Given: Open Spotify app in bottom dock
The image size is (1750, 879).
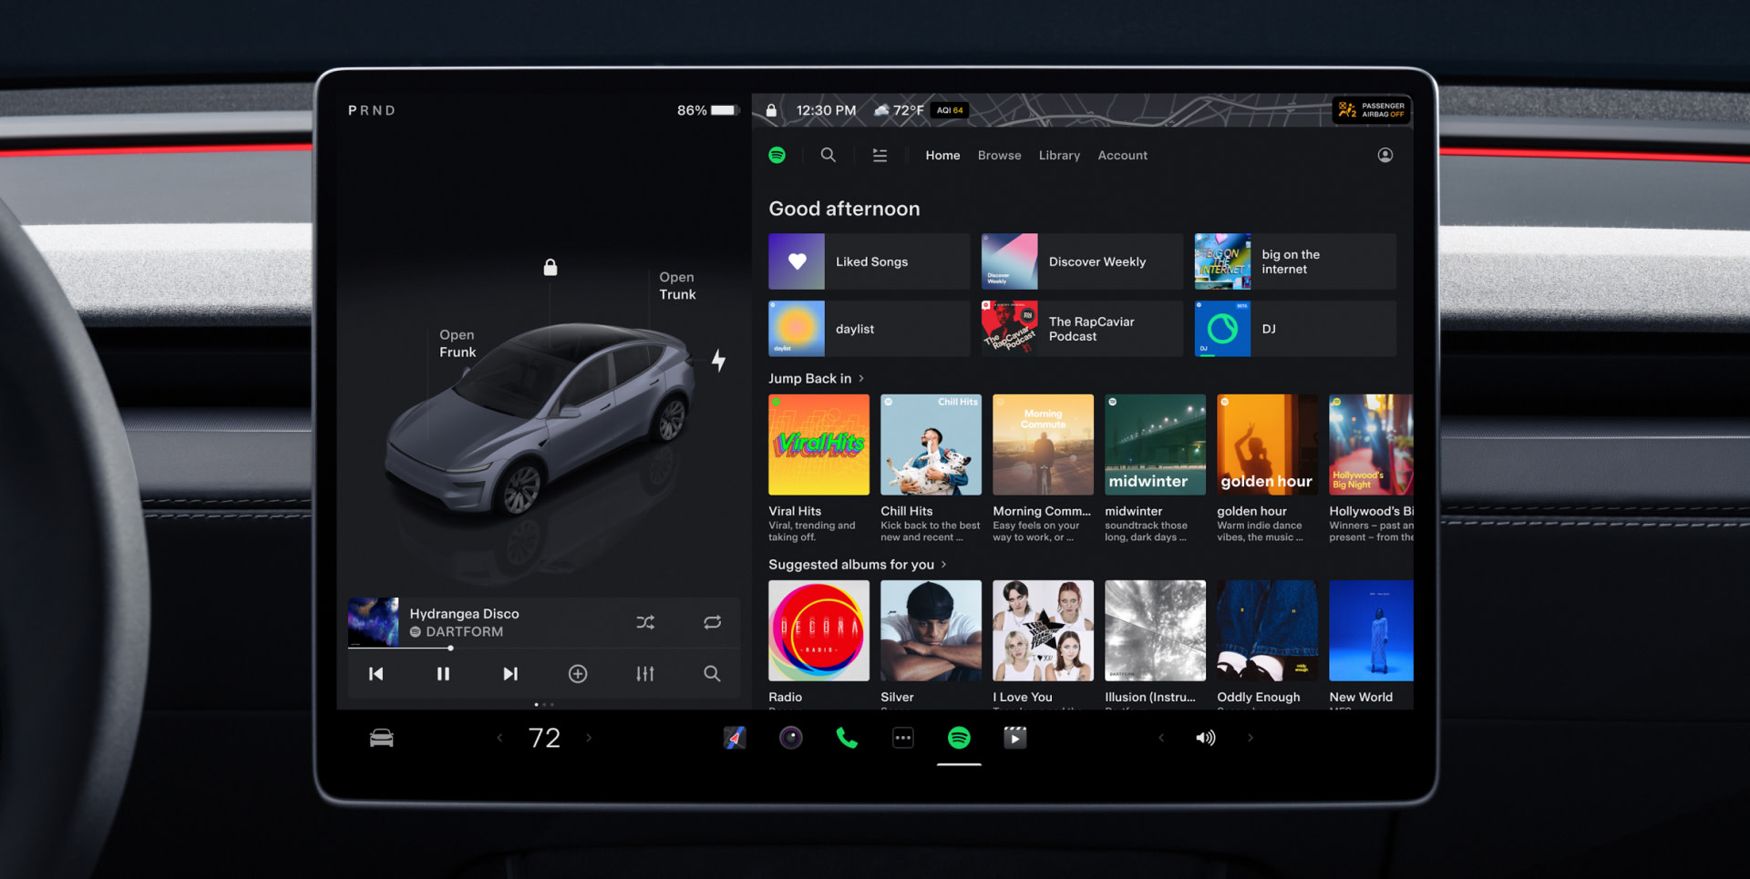Looking at the screenshot, I should [959, 738].
